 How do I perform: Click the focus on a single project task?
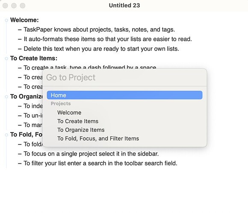(x=91, y=154)
